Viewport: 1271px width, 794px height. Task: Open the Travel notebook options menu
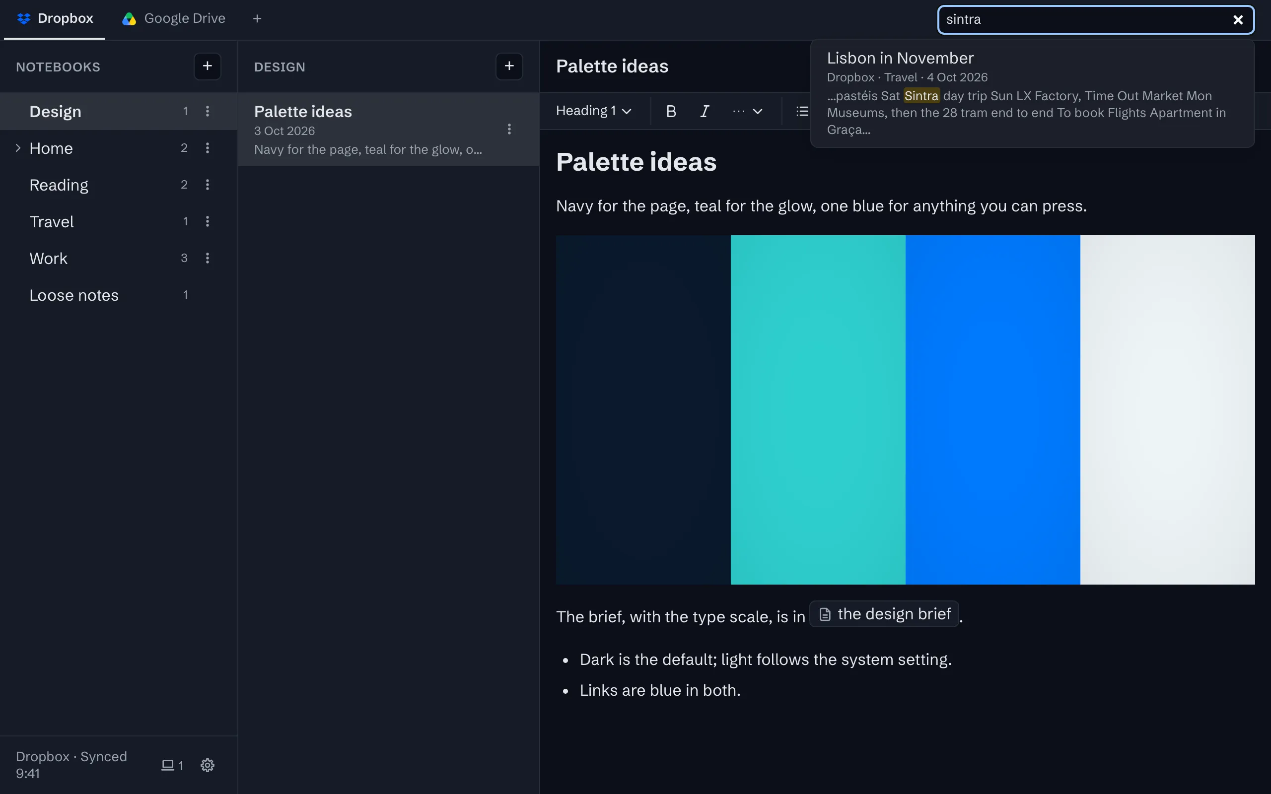208,222
